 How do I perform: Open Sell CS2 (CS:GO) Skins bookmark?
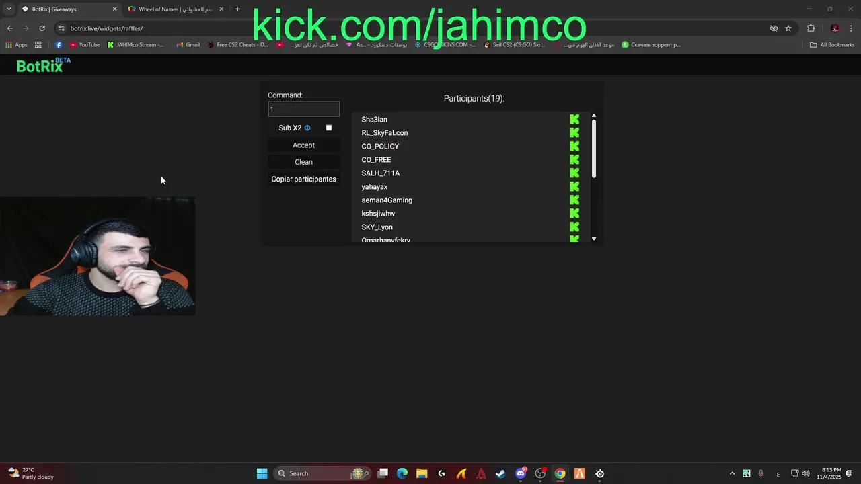515,45
